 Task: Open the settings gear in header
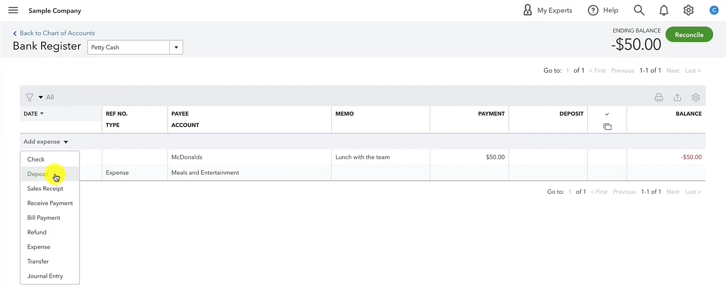point(689,10)
